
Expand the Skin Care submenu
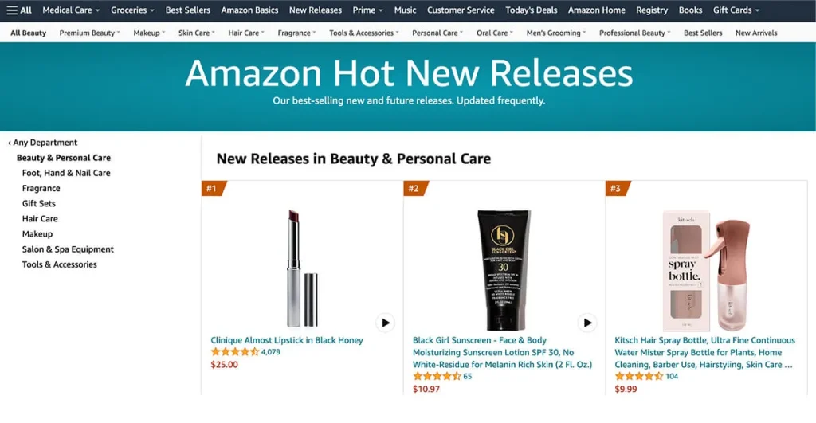pos(196,33)
